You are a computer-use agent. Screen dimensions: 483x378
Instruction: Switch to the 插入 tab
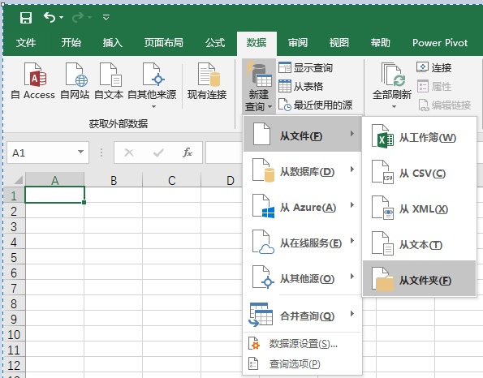coord(113,43)
